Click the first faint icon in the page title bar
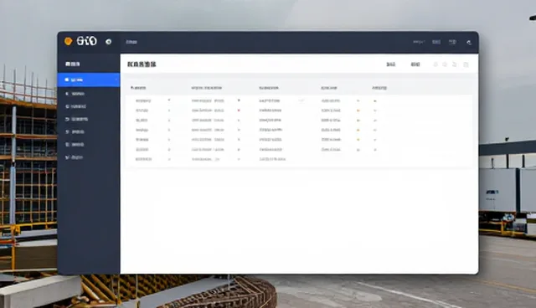Screen dimensions: 536x308 (x=435, y=64)
